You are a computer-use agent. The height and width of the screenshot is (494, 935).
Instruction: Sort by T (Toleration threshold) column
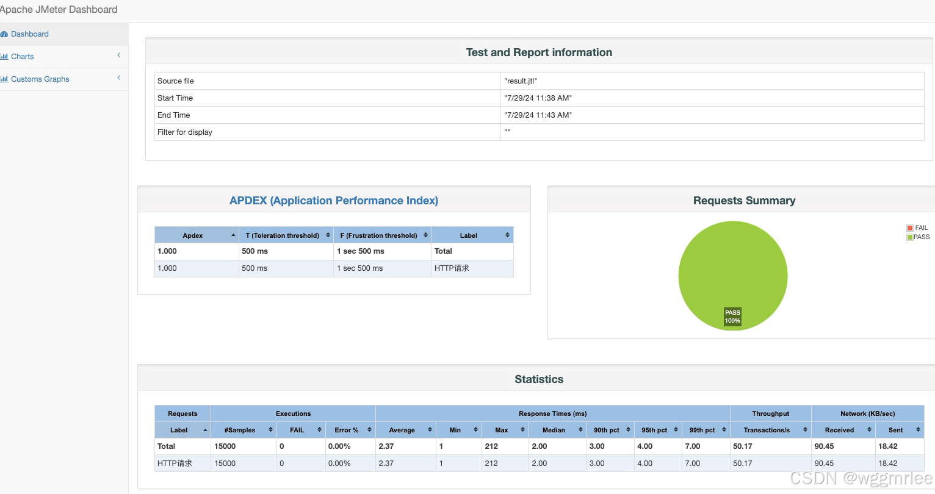pyautogui.click(x=286, y=235)
